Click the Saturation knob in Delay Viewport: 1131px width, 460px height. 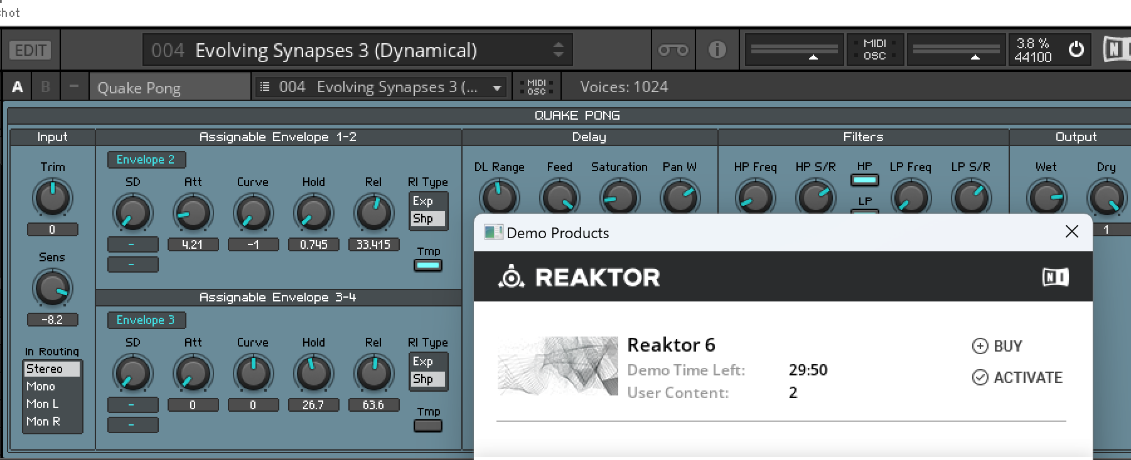(619, 197)
